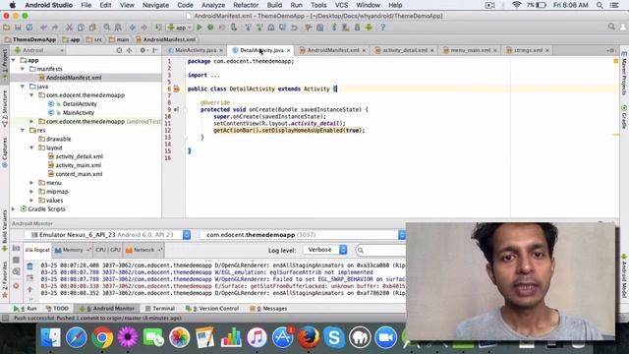
Task: Open the app run configuration dropdown
Action: click(x=180, y=28)
